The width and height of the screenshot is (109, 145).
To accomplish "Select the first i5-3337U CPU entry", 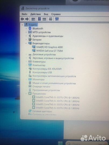I will (58, 97).
